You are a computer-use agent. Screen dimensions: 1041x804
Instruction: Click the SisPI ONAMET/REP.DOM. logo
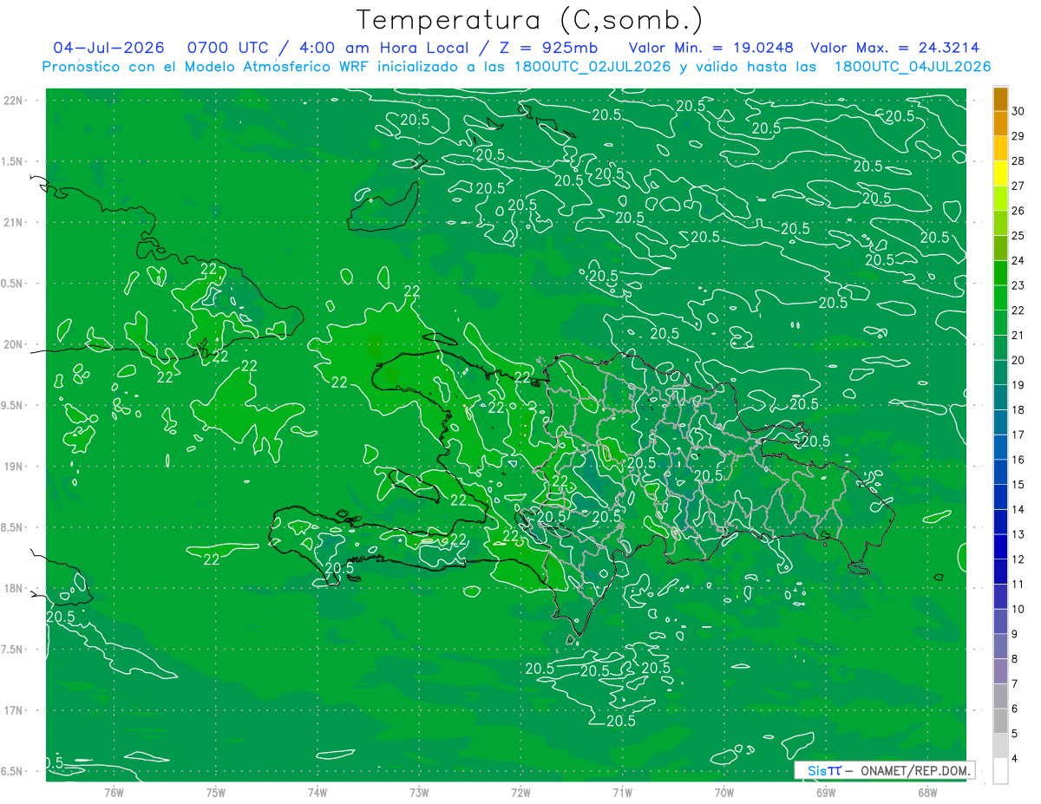point(884,770)
